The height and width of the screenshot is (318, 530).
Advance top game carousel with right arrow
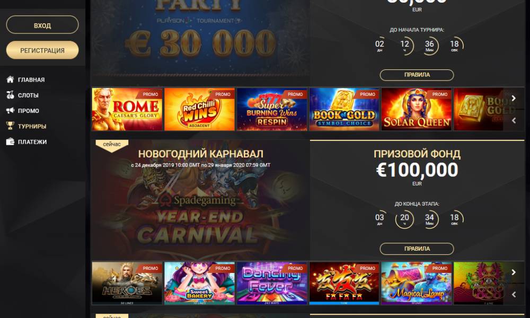514,99
